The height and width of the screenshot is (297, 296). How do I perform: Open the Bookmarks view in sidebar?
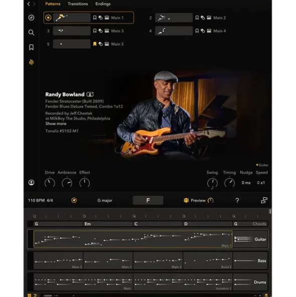pos(31,47)
